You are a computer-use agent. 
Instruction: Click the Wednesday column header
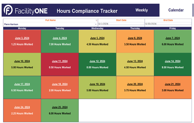97,28
